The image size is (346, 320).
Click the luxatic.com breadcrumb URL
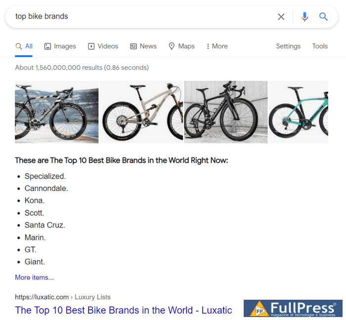42,297
